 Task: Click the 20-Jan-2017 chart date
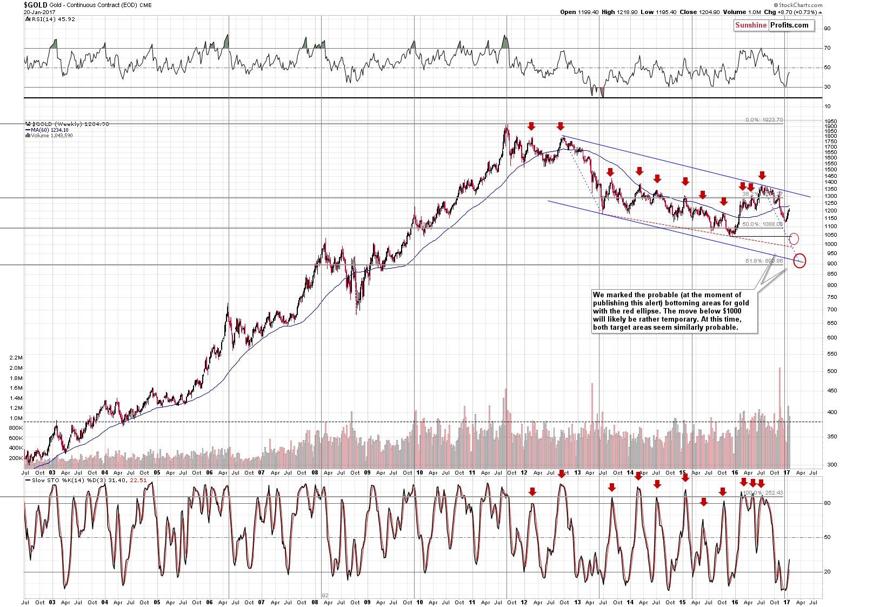coord(39,11)
